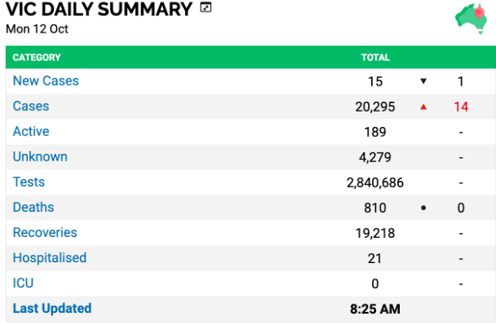
Task: Click the CATEGORY column header
Action: tap(37, 58)
